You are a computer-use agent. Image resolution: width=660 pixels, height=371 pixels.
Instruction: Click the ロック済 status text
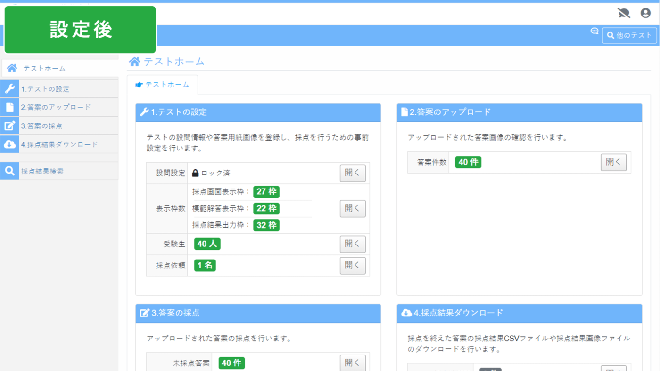pos(216,173)
